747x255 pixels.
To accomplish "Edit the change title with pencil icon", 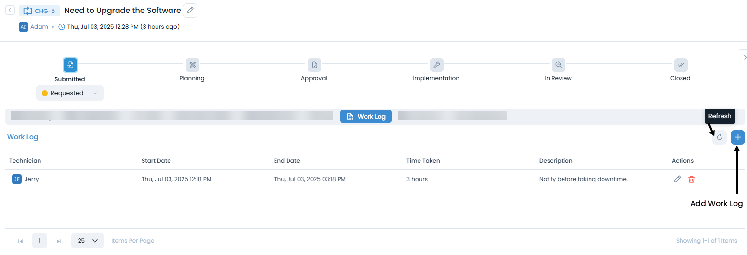I will point(190,10).
